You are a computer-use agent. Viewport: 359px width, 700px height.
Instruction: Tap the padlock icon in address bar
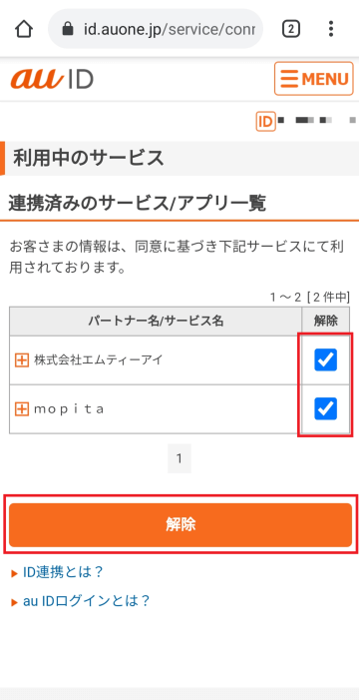68,30
